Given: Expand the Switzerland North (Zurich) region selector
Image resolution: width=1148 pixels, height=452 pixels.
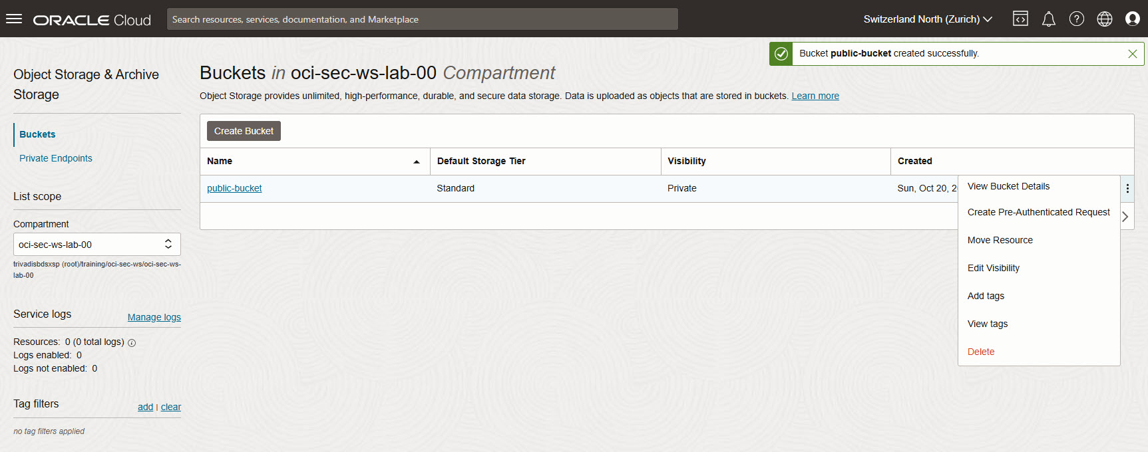Looking at the screenshot, I should click(928, 19).
